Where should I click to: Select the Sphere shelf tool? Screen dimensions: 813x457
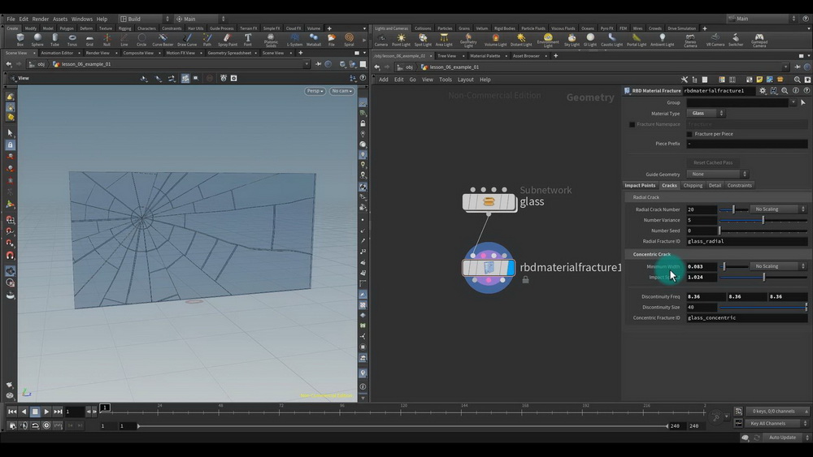click(x=37, y=40)
